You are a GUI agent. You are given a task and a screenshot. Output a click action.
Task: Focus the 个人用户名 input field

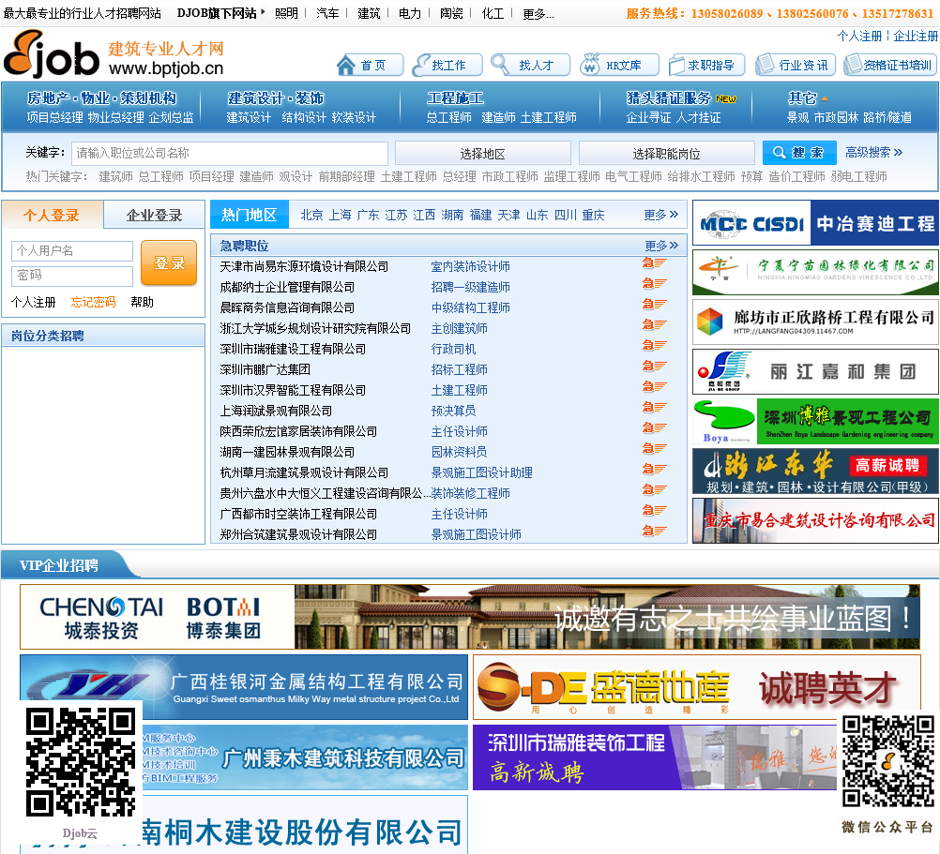(72, 250)
